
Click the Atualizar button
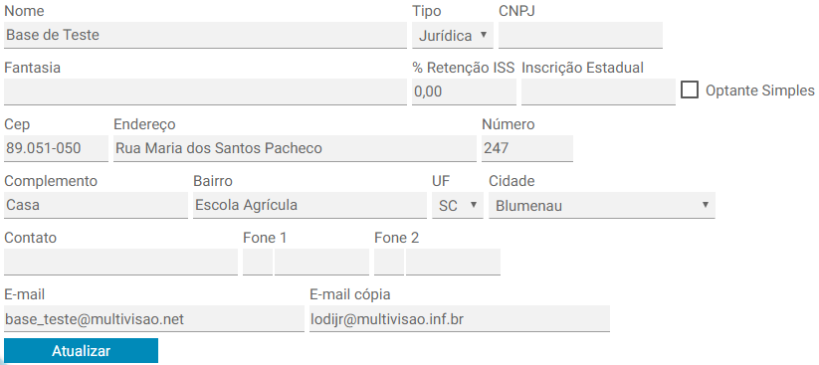pyautogui.click(x=81, y=350)
